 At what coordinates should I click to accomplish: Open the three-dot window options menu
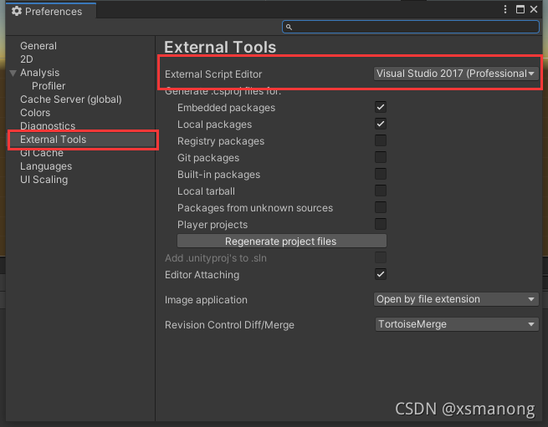pyautogui.click(x=505, y=9)
